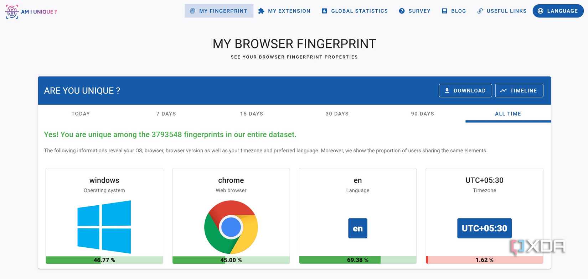Click the globe icon in Language button
The width and height of the screenshot is (588, 279).
click(x=541, y=11)
